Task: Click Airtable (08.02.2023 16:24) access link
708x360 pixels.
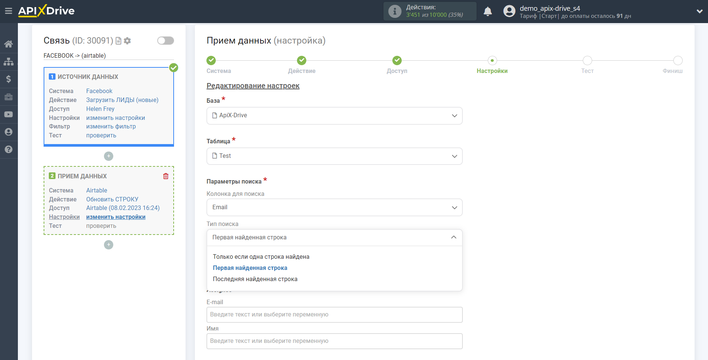Action: 123,208
